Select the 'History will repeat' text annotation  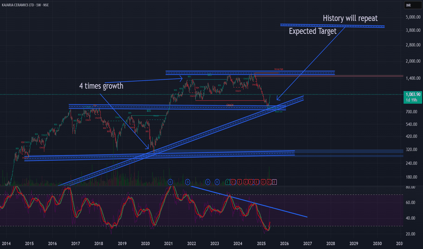pos(350,18)
